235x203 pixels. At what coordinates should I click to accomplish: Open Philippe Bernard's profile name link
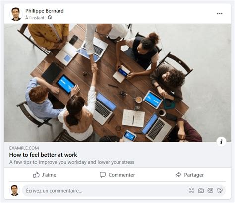[45, 11]
